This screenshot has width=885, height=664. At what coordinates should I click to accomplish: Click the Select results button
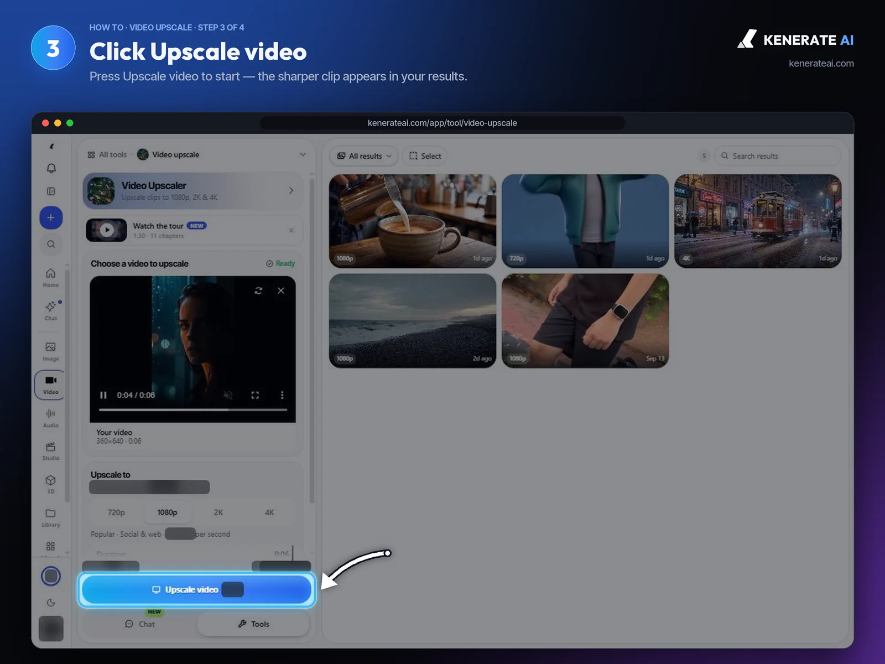click(425, 156)
